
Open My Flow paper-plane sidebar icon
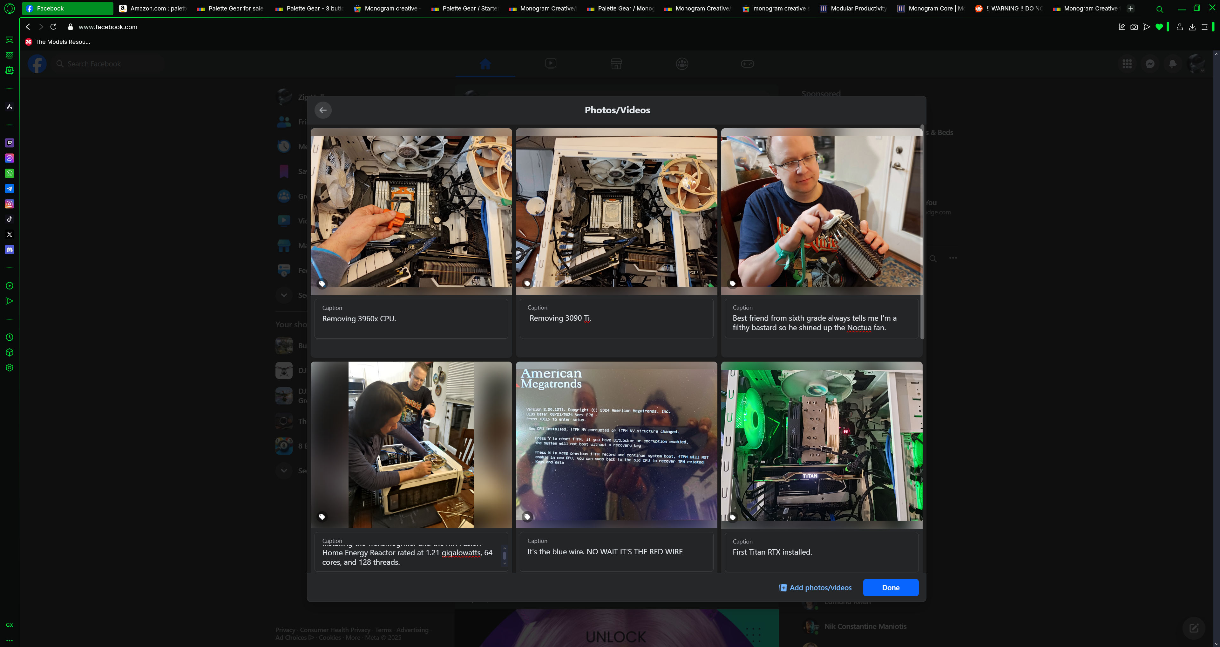10,301
